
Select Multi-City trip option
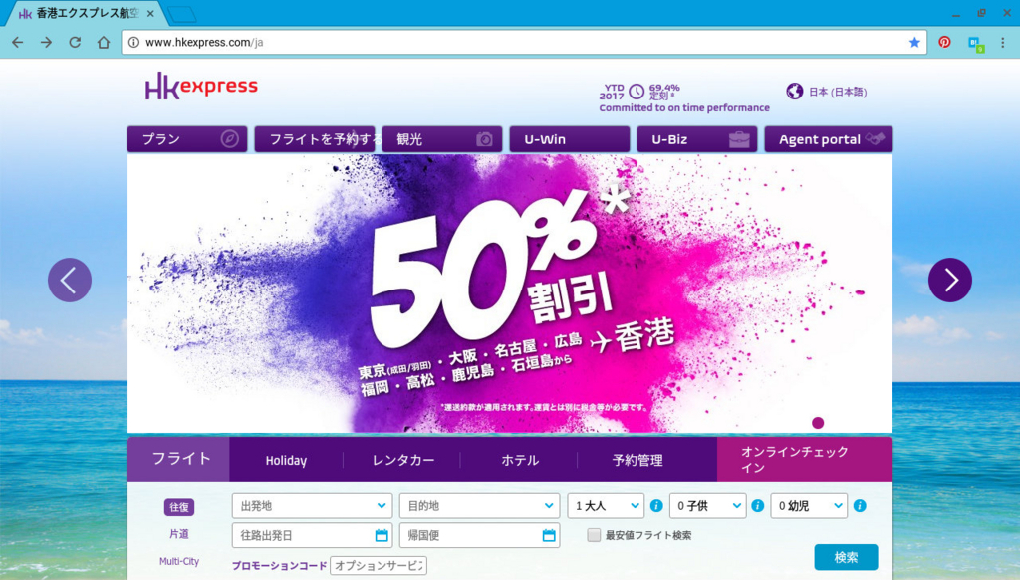pos(179,561)
